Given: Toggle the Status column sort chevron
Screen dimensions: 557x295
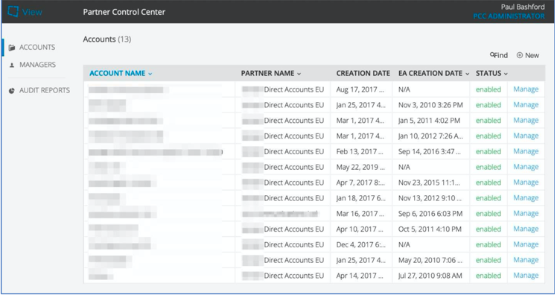Looking at the screenshot, I should (x=506, y=74).
